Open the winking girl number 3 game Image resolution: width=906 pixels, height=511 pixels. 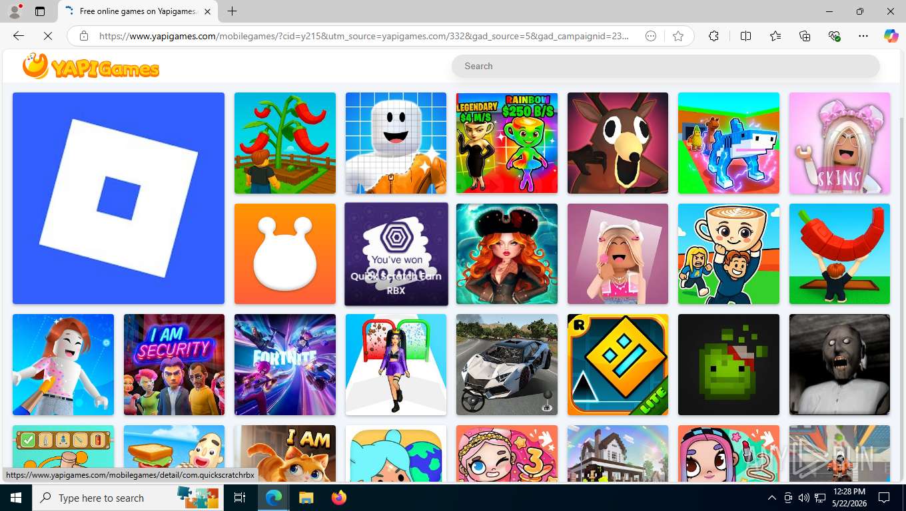coord(507,452)
